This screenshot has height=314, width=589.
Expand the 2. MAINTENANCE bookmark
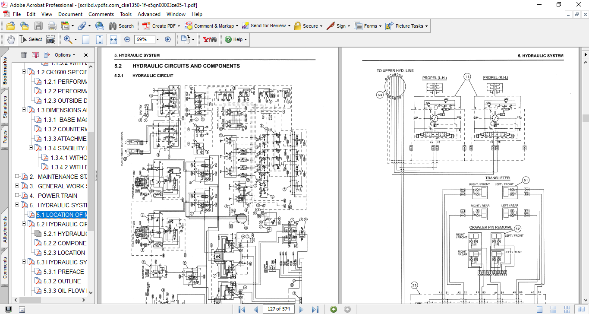point(17,176)
